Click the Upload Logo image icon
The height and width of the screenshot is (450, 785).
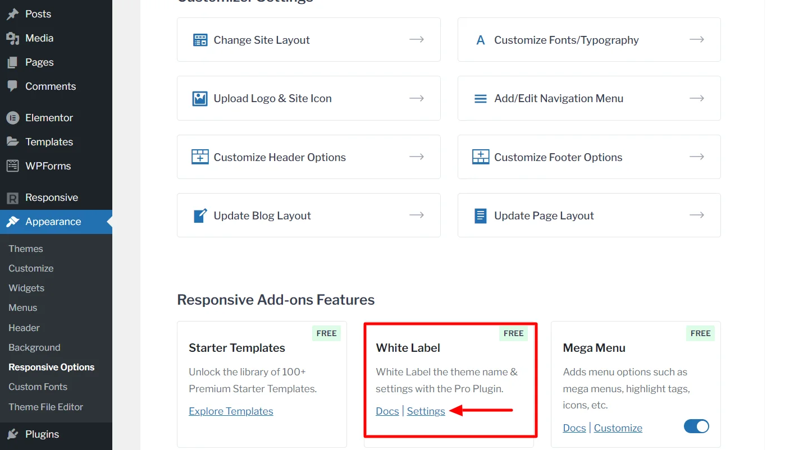pyautogui.click(x=200, y=98)
